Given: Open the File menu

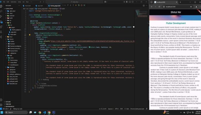Looking at the screenshot, I should coord(4,2).
